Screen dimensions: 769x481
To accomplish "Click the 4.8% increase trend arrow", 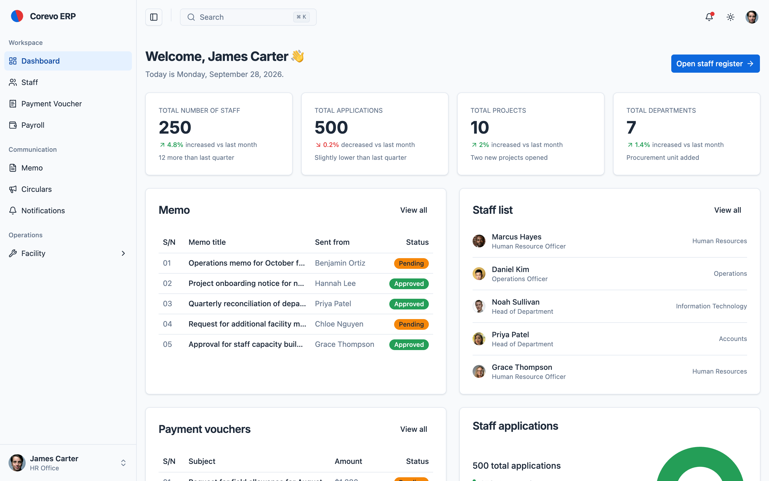I will tap(162, 145).
